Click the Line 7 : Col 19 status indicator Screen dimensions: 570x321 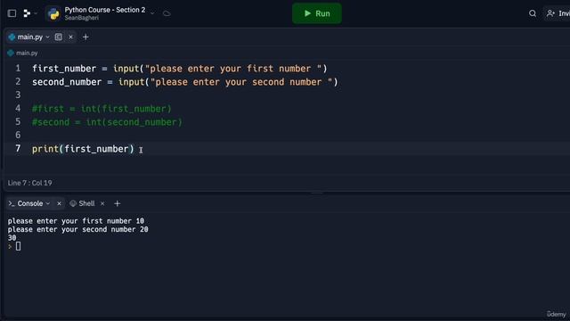[x=29, y=183]
